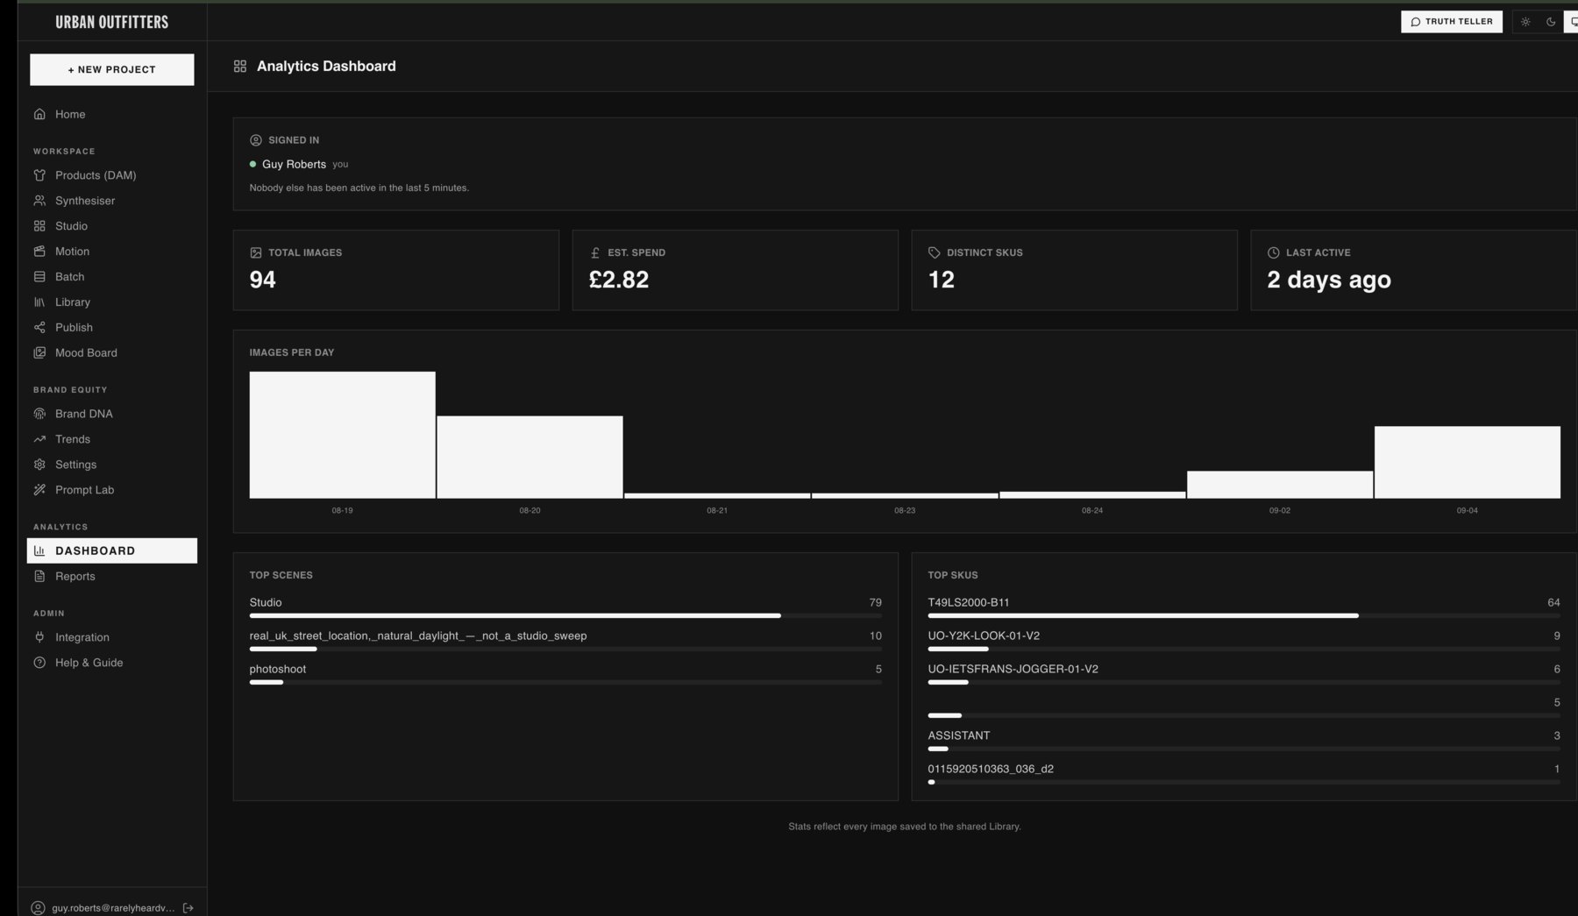Click the Prompt Lab wand icon
Image resolution: width=1578 pixels, height=916 pixels.
39,490
